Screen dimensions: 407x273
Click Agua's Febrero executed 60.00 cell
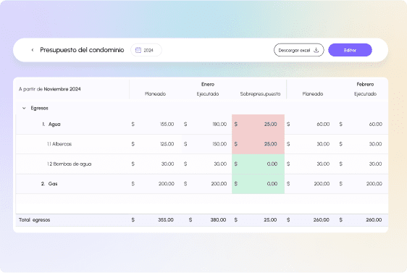[x=363, y=125]
